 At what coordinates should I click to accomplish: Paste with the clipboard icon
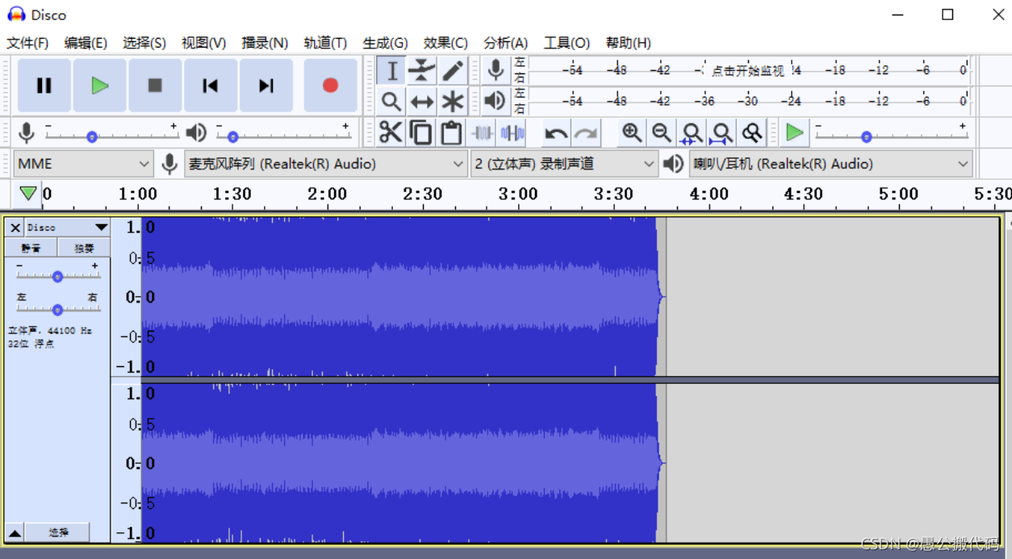point(450,132)
